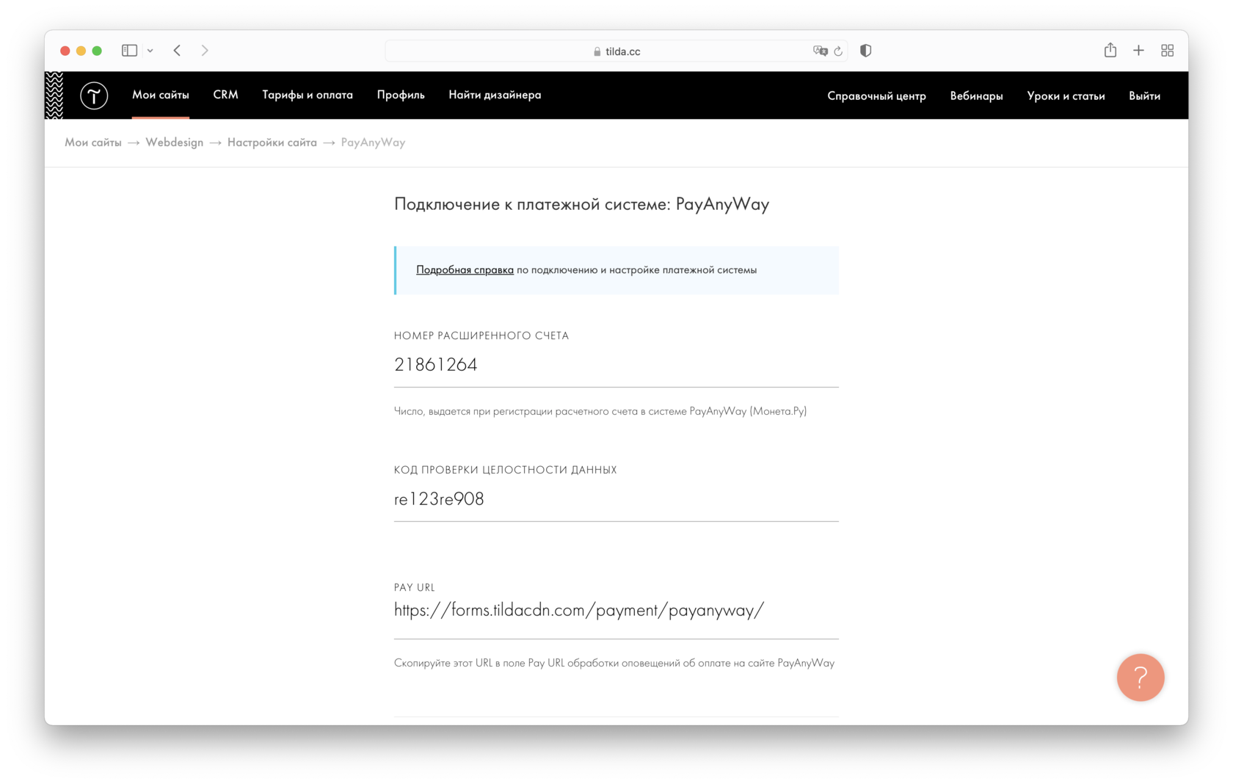Viewport: 1233px width, 784px height.
Task: Click Выйти to log out
Action: click(x=1144, y=96)
